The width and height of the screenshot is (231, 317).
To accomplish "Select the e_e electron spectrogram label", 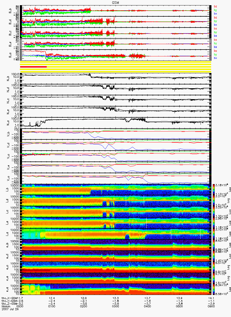I will 7,279.
